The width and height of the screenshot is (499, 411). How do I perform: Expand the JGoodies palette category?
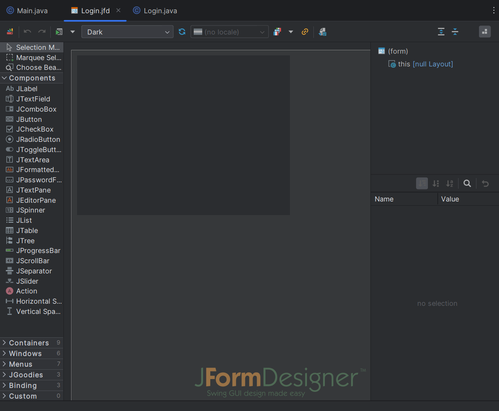[32, 375]
